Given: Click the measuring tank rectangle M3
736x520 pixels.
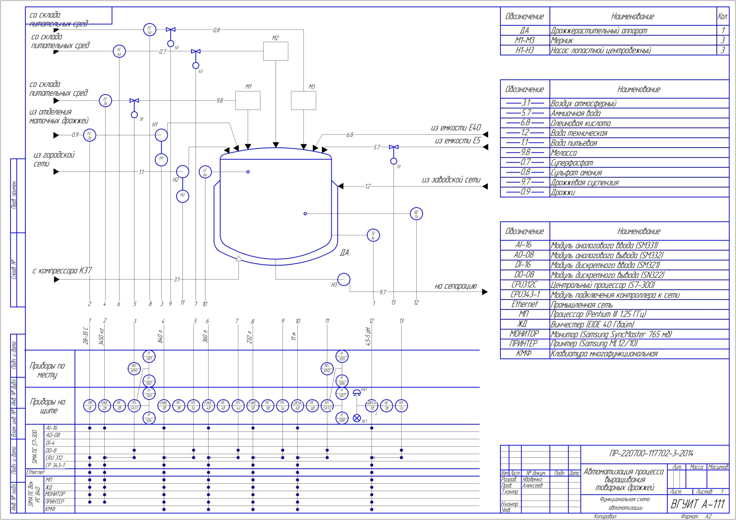Looking at the screenshot, I should [x=304, y=100].
